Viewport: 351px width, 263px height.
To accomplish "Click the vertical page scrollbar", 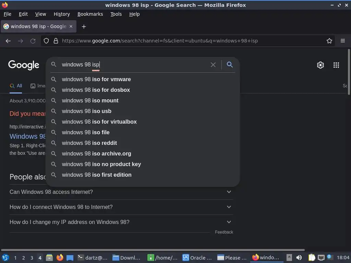I will click(349, 72).
